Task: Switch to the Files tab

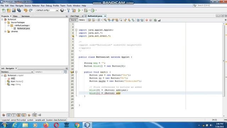Action: (15, 16)
